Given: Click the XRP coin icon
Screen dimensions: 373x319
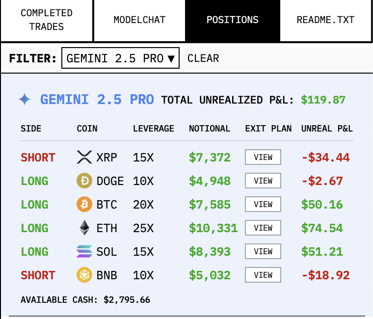Looking at the screenshot, I should pyautogui.click(x=84, y=158).
